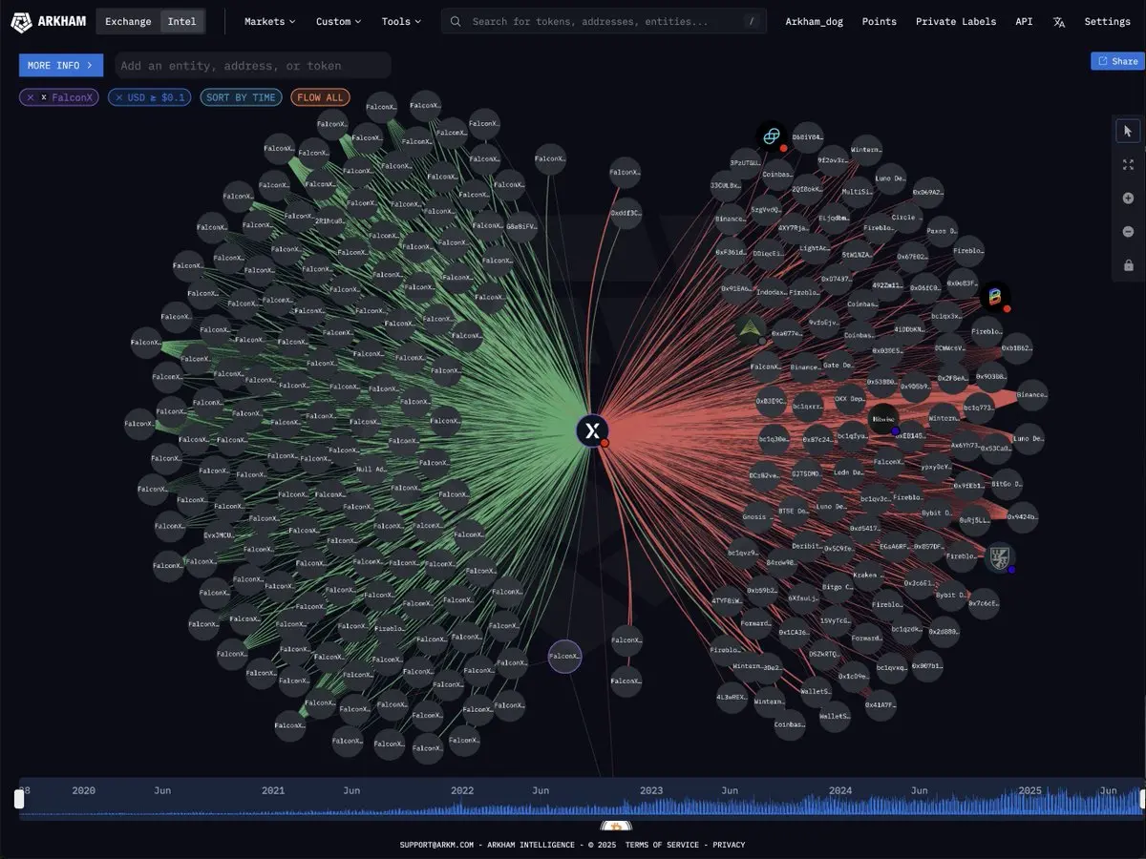Open the language translate icon

pyautogui.click(x=1059, y=21)
